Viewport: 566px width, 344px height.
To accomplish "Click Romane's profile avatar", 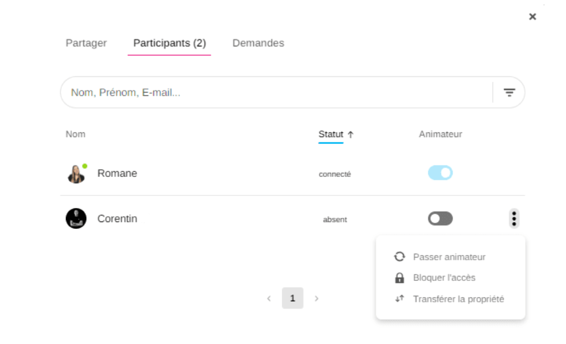I will tap(76, 173).
